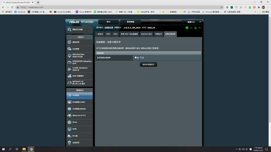Click the Logout button in the header
The height and width of the screenshot is (152, 271).
[x=108, y=22]
